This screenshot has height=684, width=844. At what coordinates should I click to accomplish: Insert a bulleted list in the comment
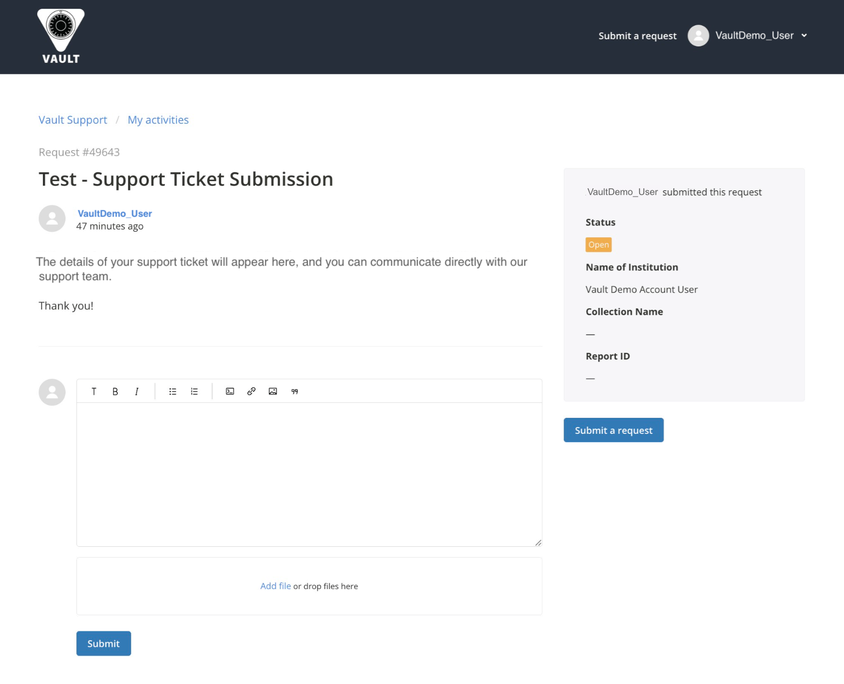point(173,392)
